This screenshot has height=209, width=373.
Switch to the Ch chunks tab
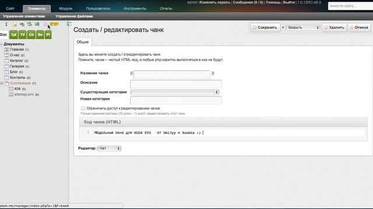(x=31, y=35)
